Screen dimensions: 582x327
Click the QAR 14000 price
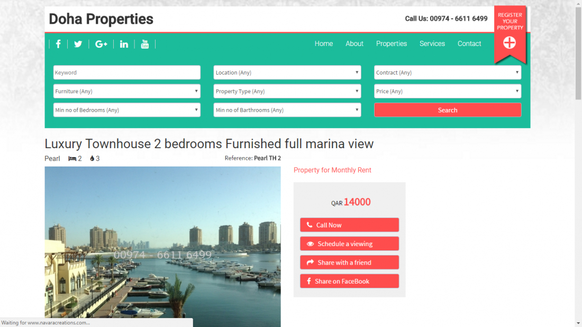(351, 202)
